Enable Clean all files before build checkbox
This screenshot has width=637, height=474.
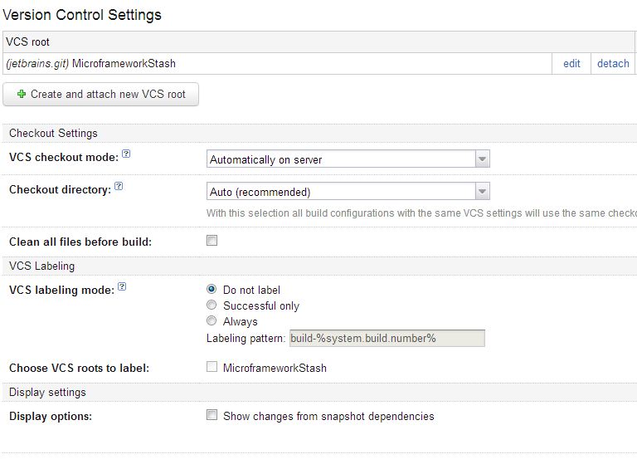[x=212, y=240]
